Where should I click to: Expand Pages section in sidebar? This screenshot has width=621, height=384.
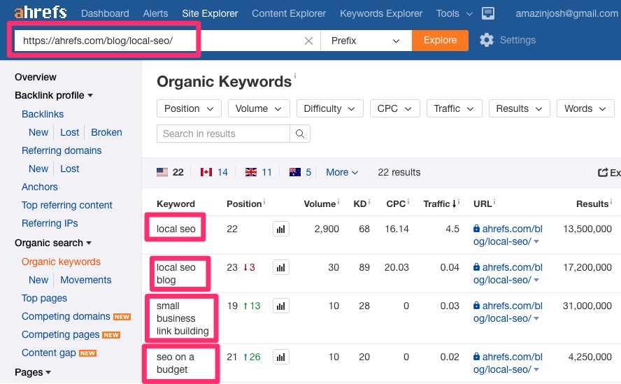(32, 373)
